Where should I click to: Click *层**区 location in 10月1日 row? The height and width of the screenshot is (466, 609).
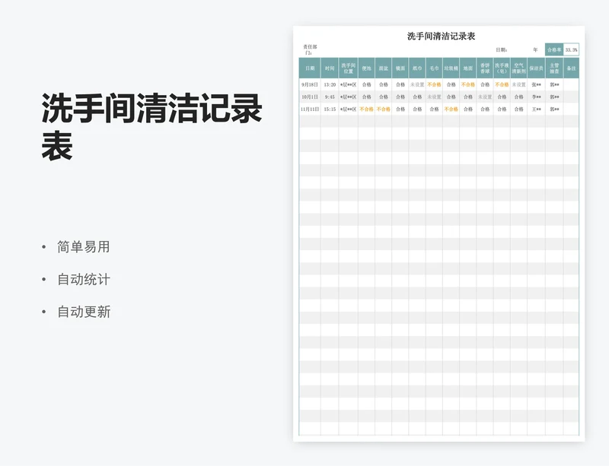[349, 97]
